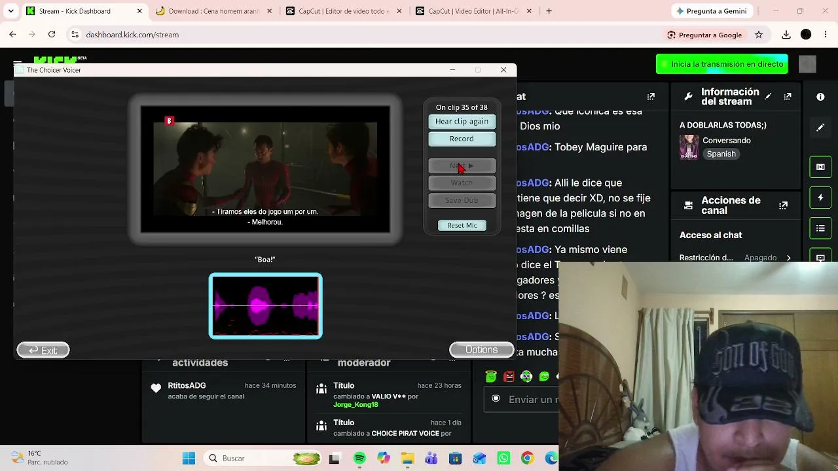The height and width of the screenshot is (471, 838).
Task: Open the Conversando category thumbnail
Action: point(689,147)
